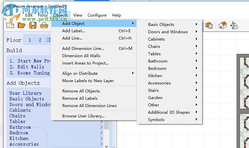Viewport: 249px width, 148px height.
Task: Open Browse User Library...
Action: (x=94, y=116)
